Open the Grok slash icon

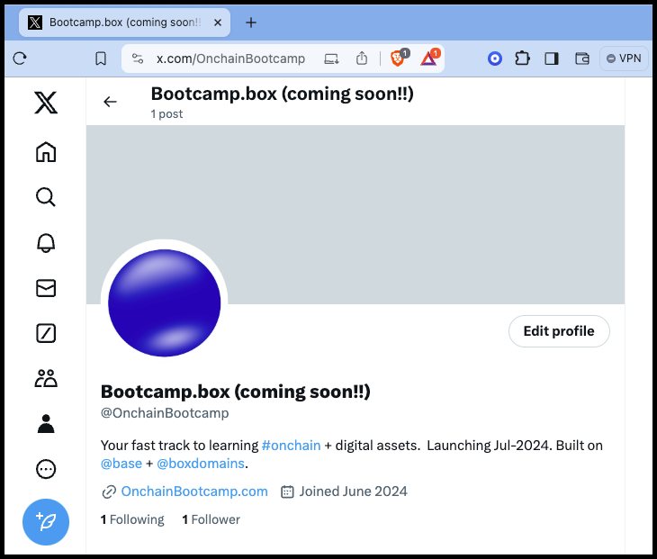coord(46,334)
